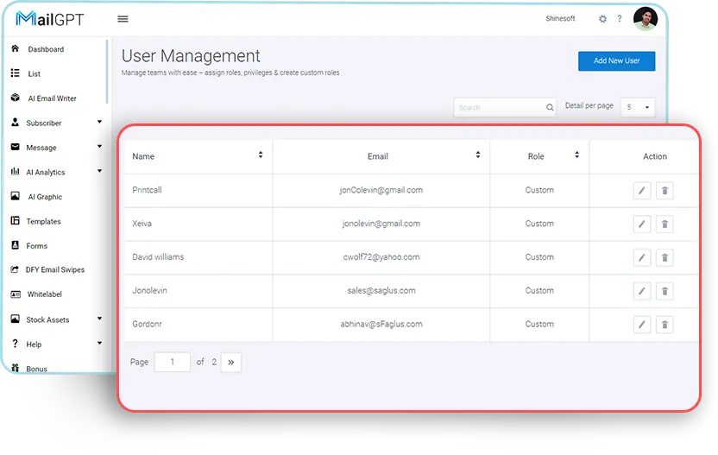Viewport: 718px width, 455px height.
Task: Click the edit pencil for Printcall
Action: click(x=641, y=191)
